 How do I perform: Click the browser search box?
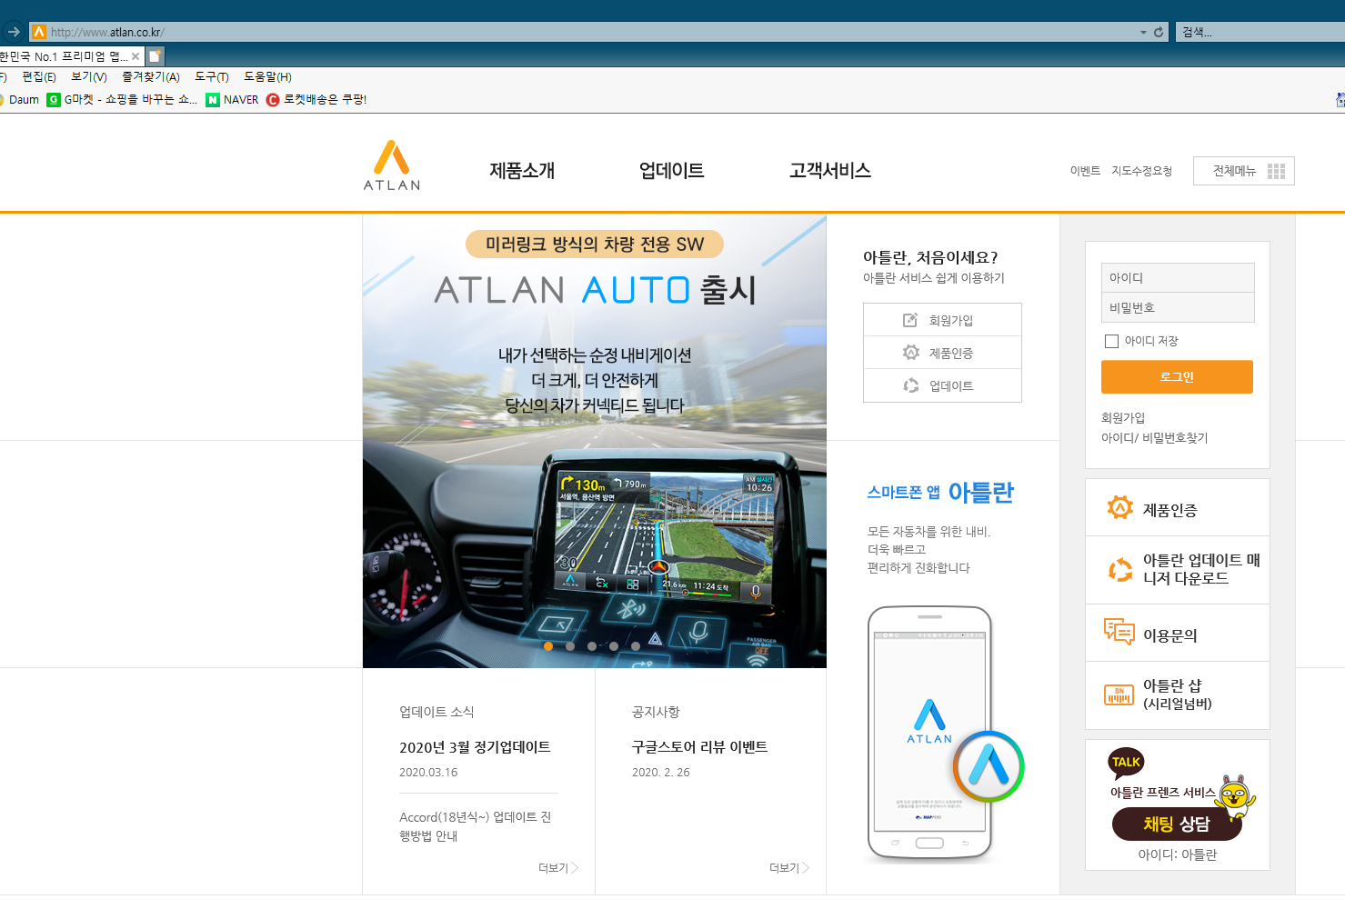click(x=1260, y=32)
